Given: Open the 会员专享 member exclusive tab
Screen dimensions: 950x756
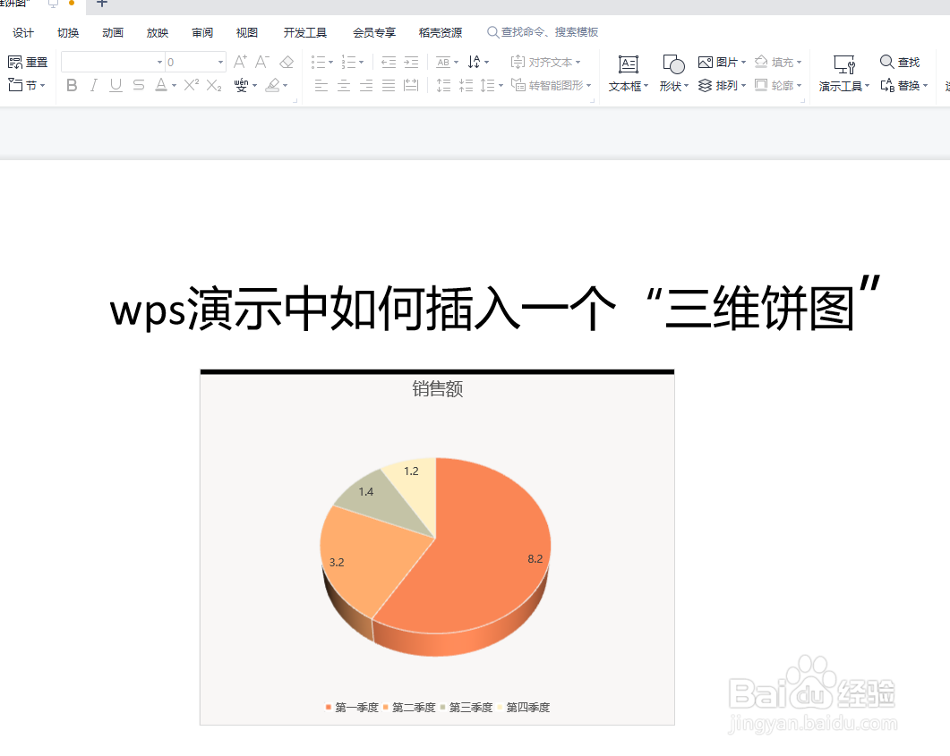Looking at the screenshot, I should tap(374, 33).
